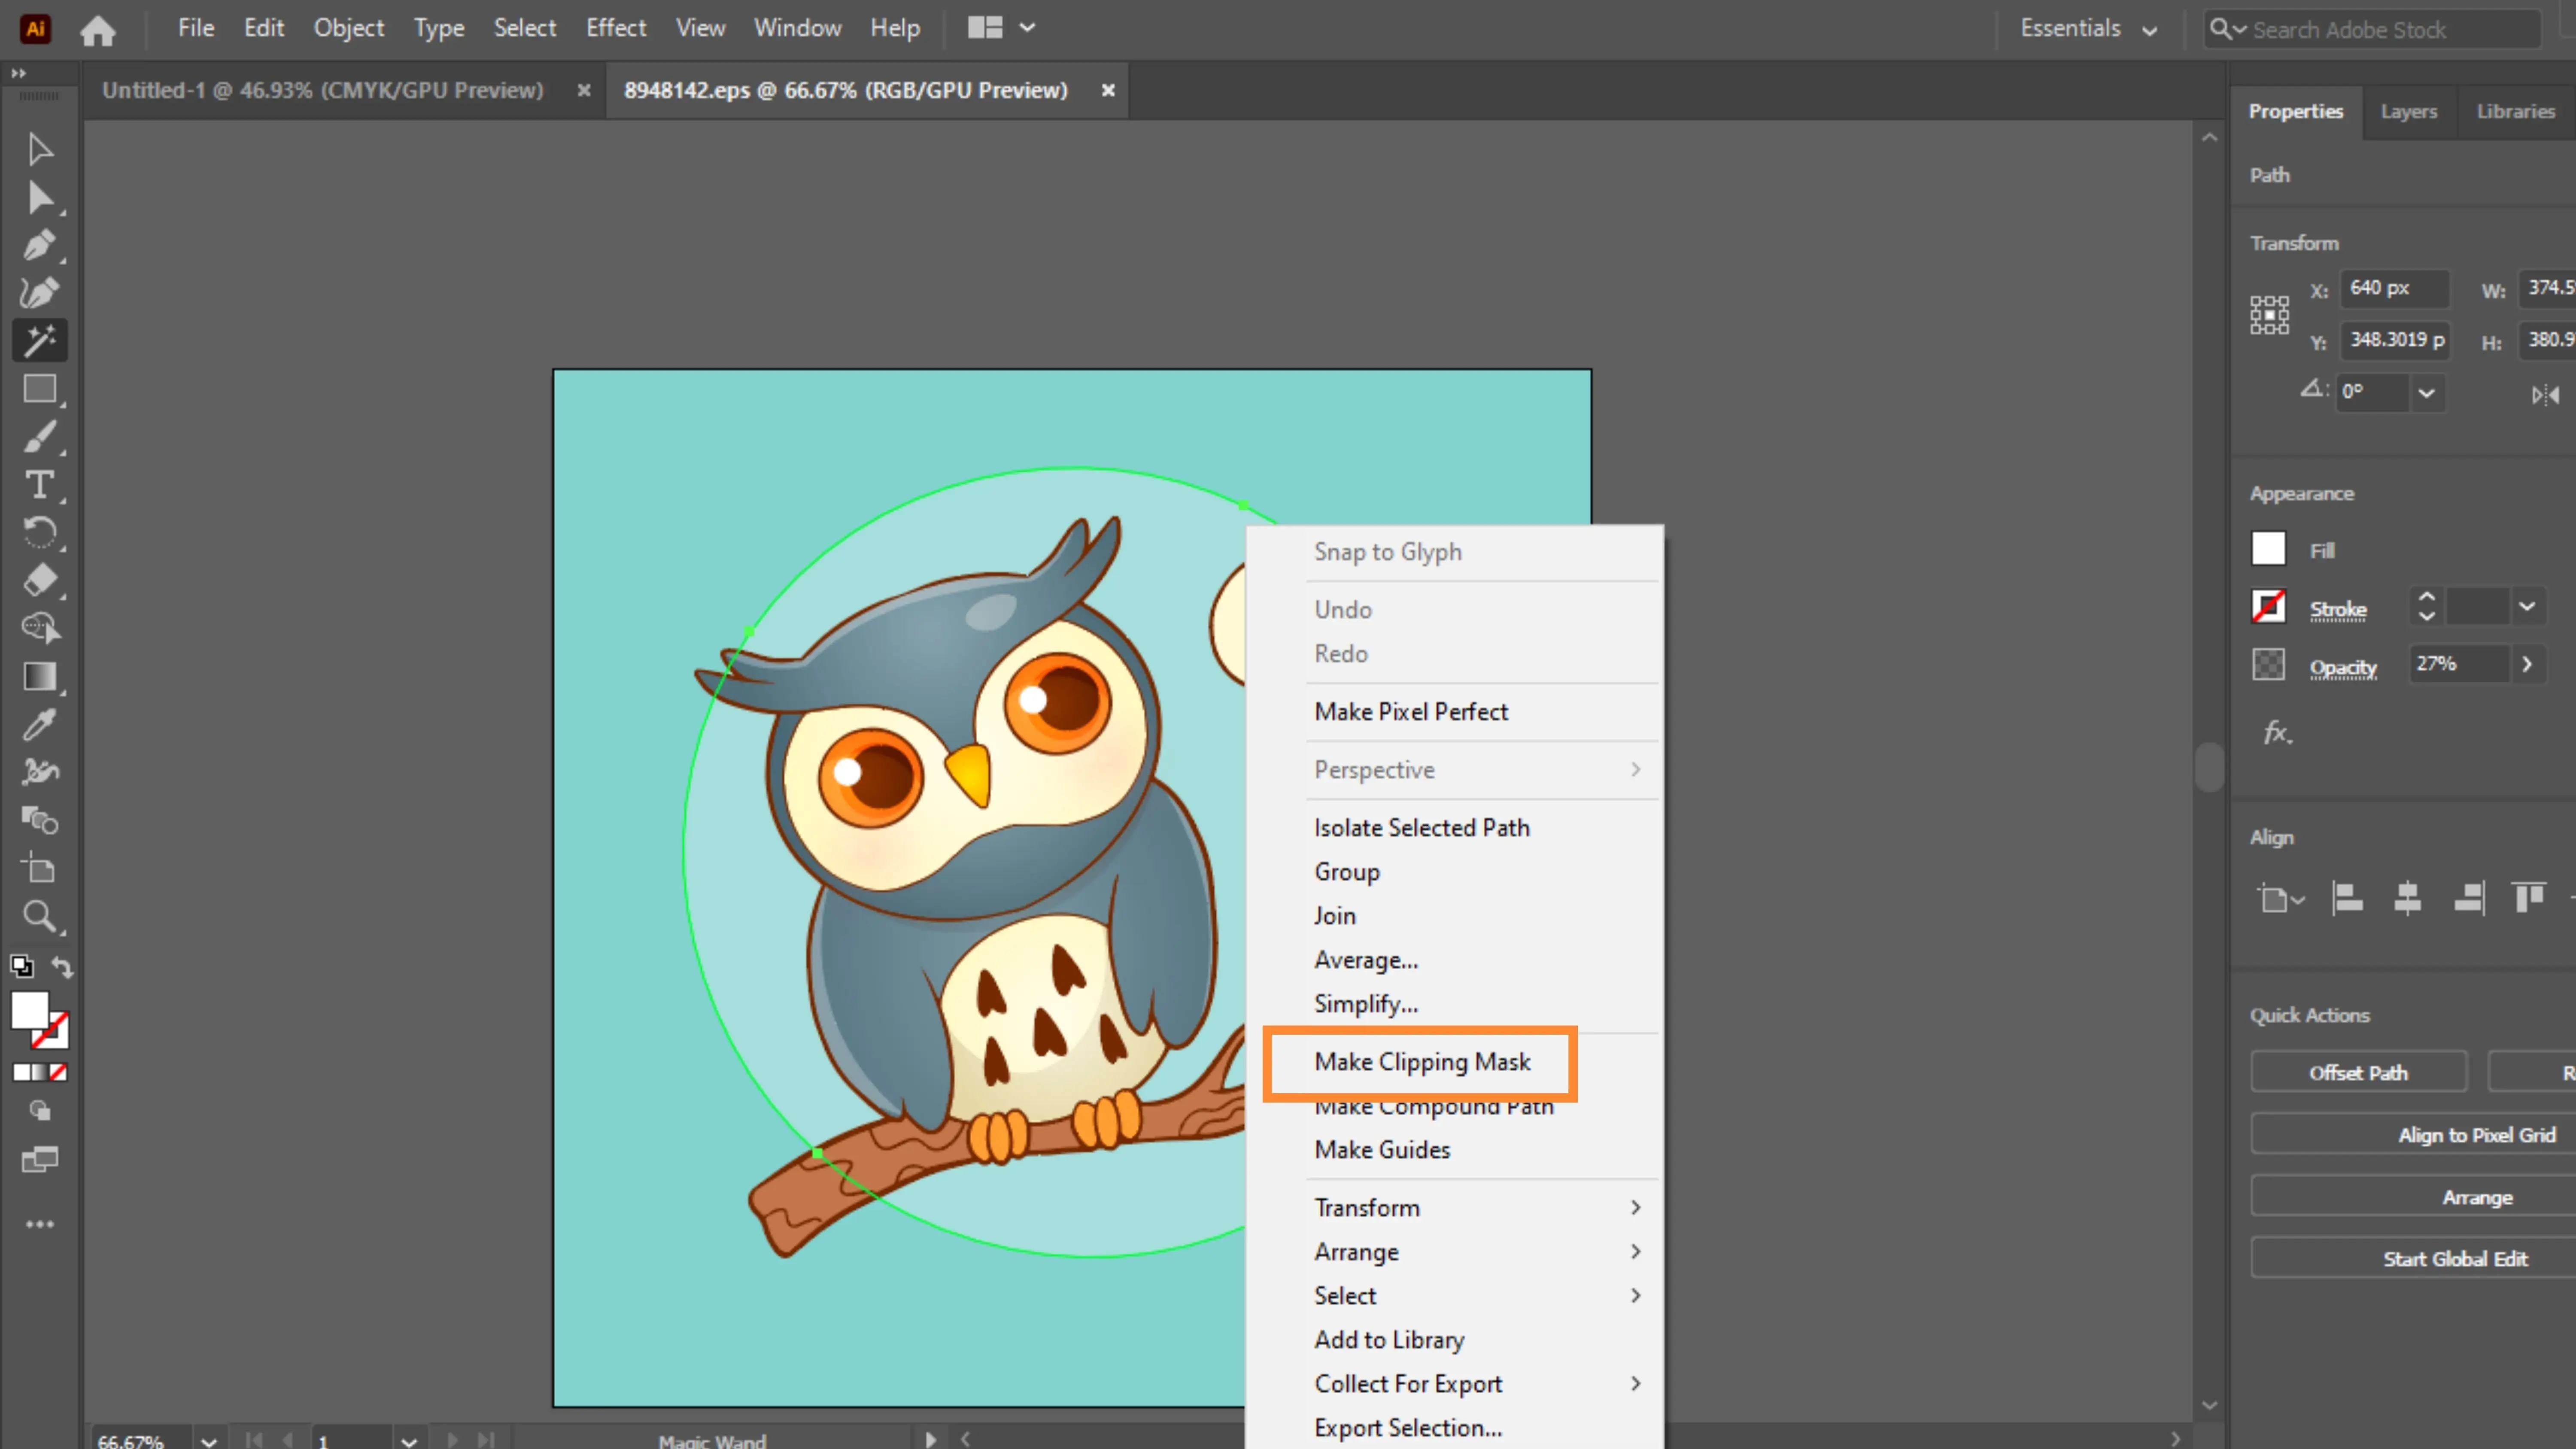Click the fx effects icon
Screen dimensions: 2576x1449
[2277, 733]
